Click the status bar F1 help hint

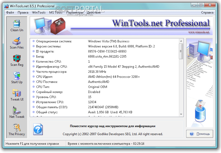click(32, 144)
